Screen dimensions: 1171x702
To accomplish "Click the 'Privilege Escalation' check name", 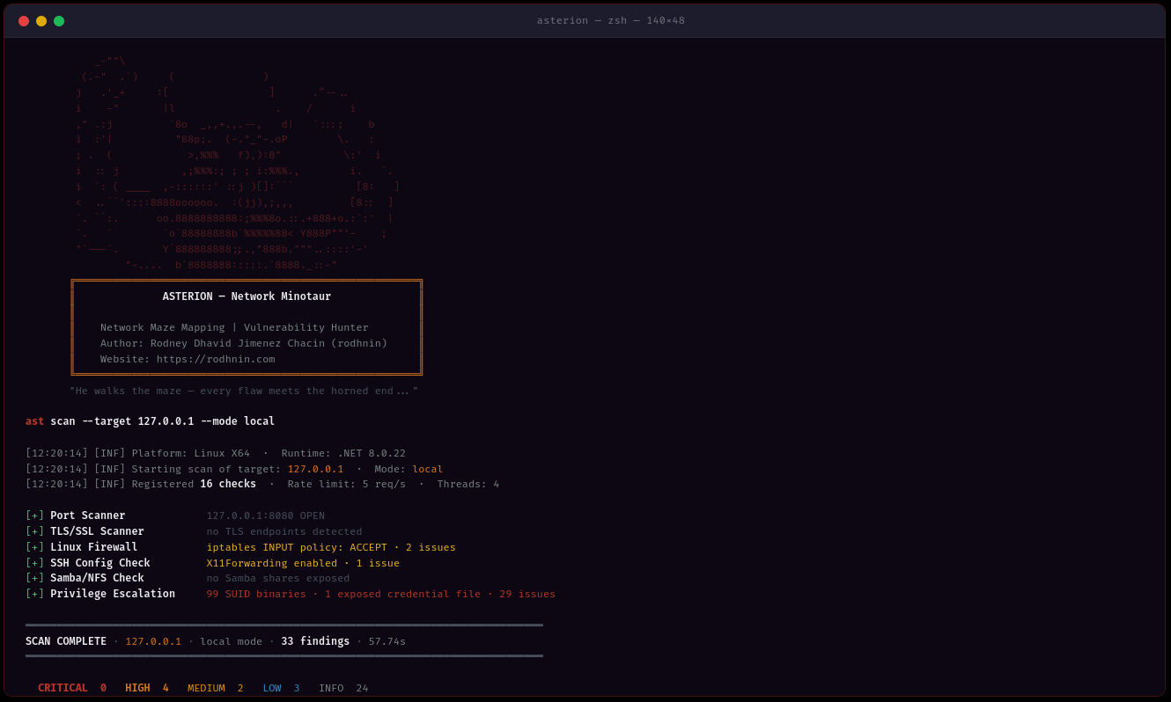I will pos(113,594).
